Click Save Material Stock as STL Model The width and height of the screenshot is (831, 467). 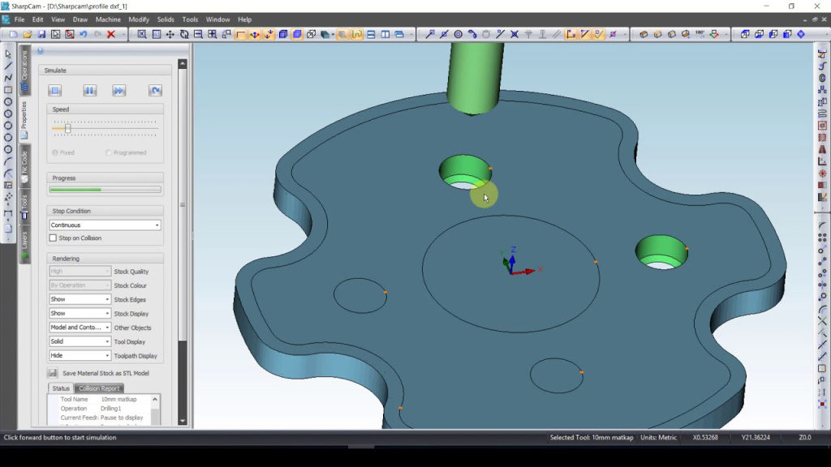pos(105,373)
